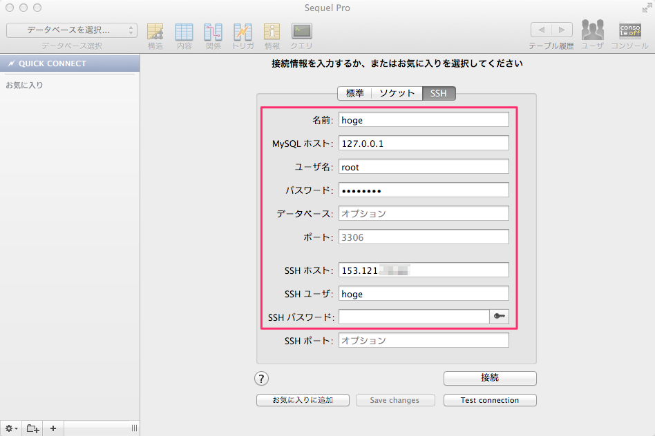The height and width of the screenshot is (436, 655).
Task: Open the Query (クエリ) editor icon
Action: pyautogui.click(x=301, y=32)
